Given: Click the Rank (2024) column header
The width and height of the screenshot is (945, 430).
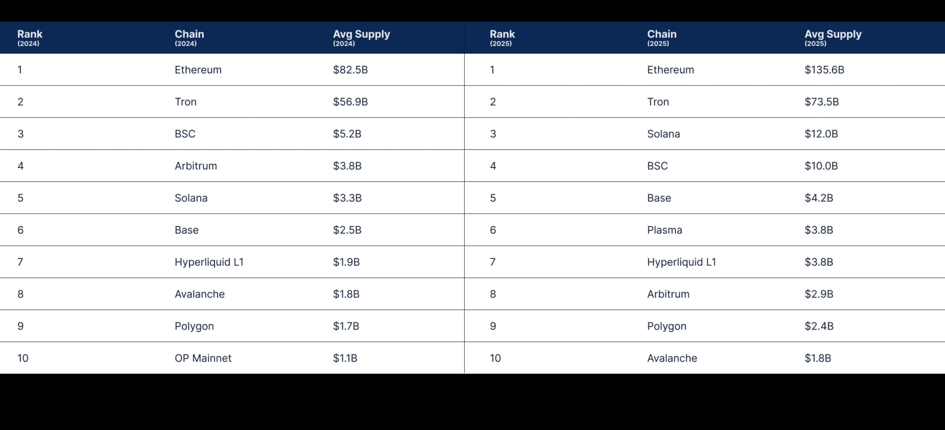Looking at the screenshot, I should point(30,37).
